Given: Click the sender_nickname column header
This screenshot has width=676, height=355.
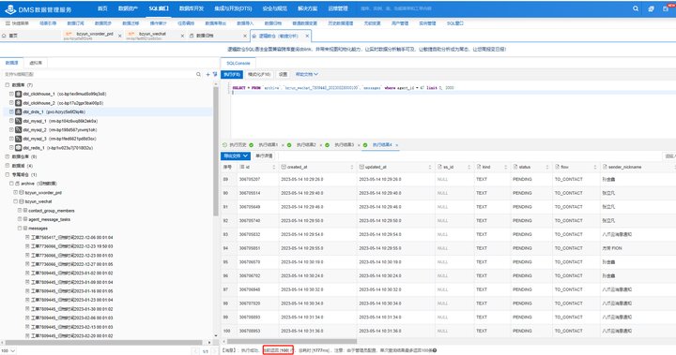Looking at the screenshot, I should [x=624, y=167].
